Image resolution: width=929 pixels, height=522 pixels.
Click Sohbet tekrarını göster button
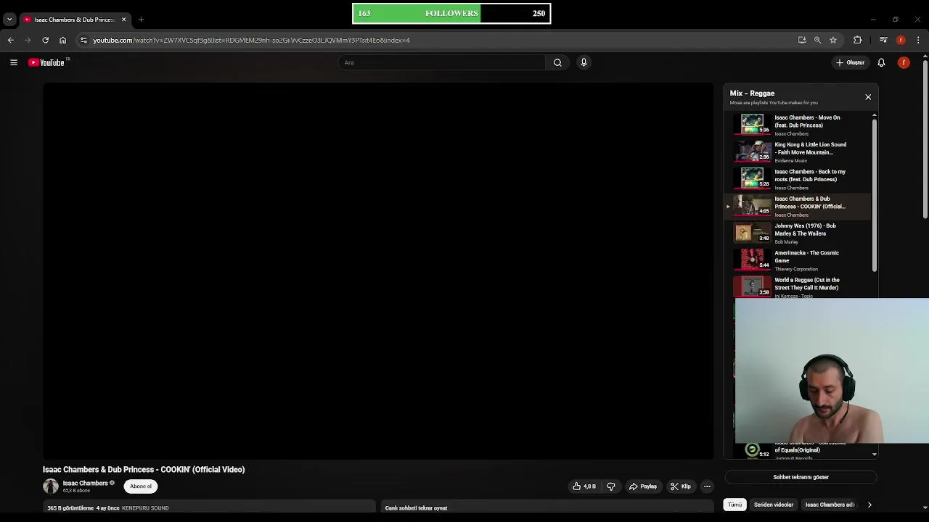[801, 477]
